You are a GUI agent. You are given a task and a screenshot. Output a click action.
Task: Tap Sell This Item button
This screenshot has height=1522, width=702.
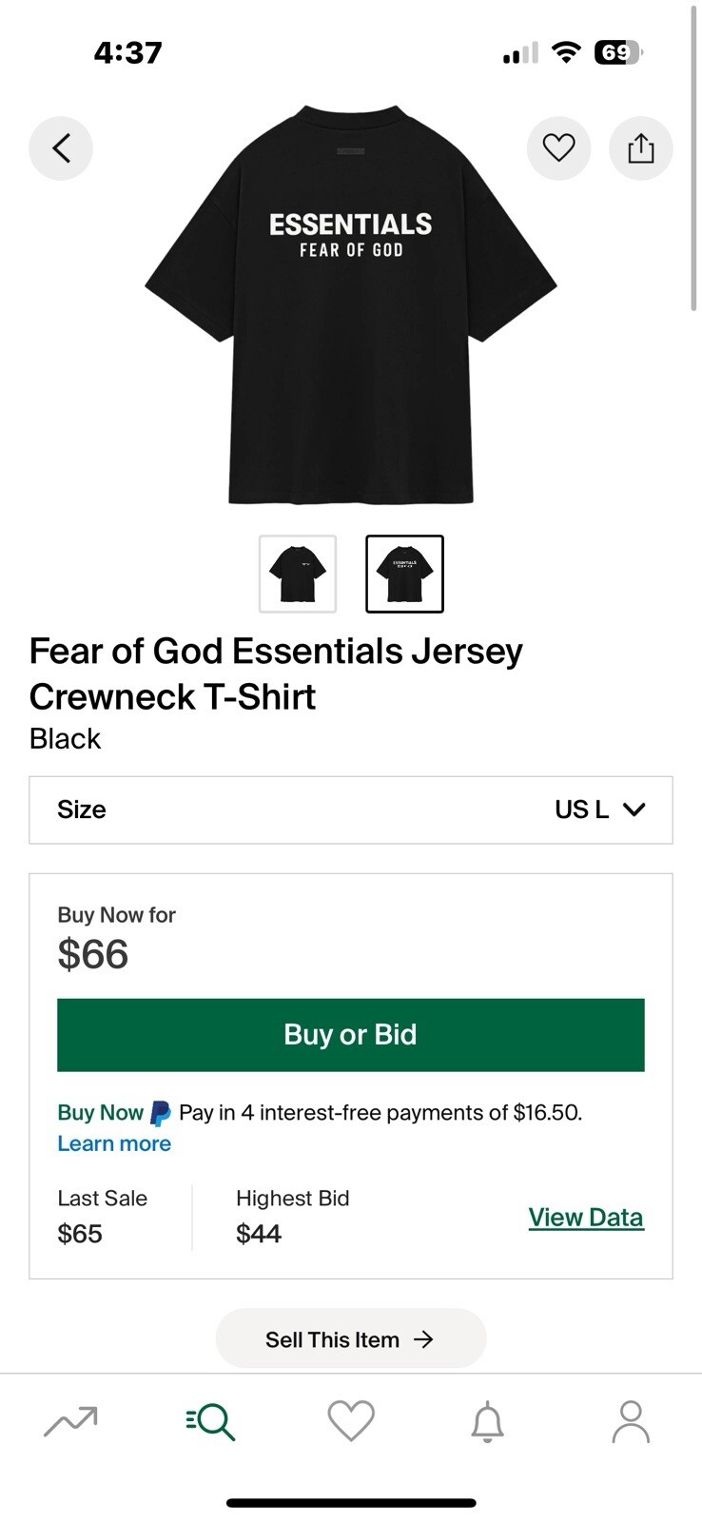351,1339
